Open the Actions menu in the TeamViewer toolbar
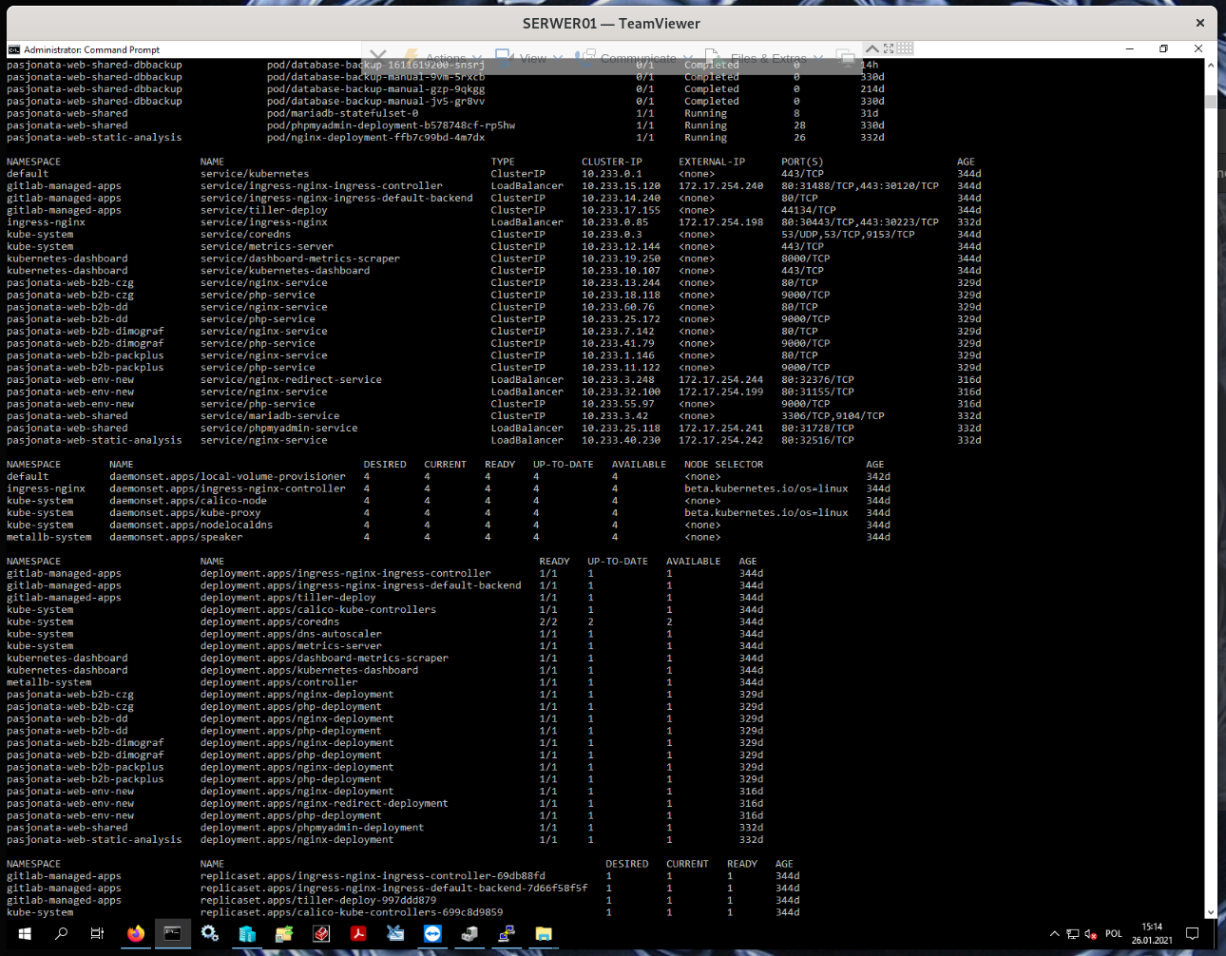 (x=445, y=58)
